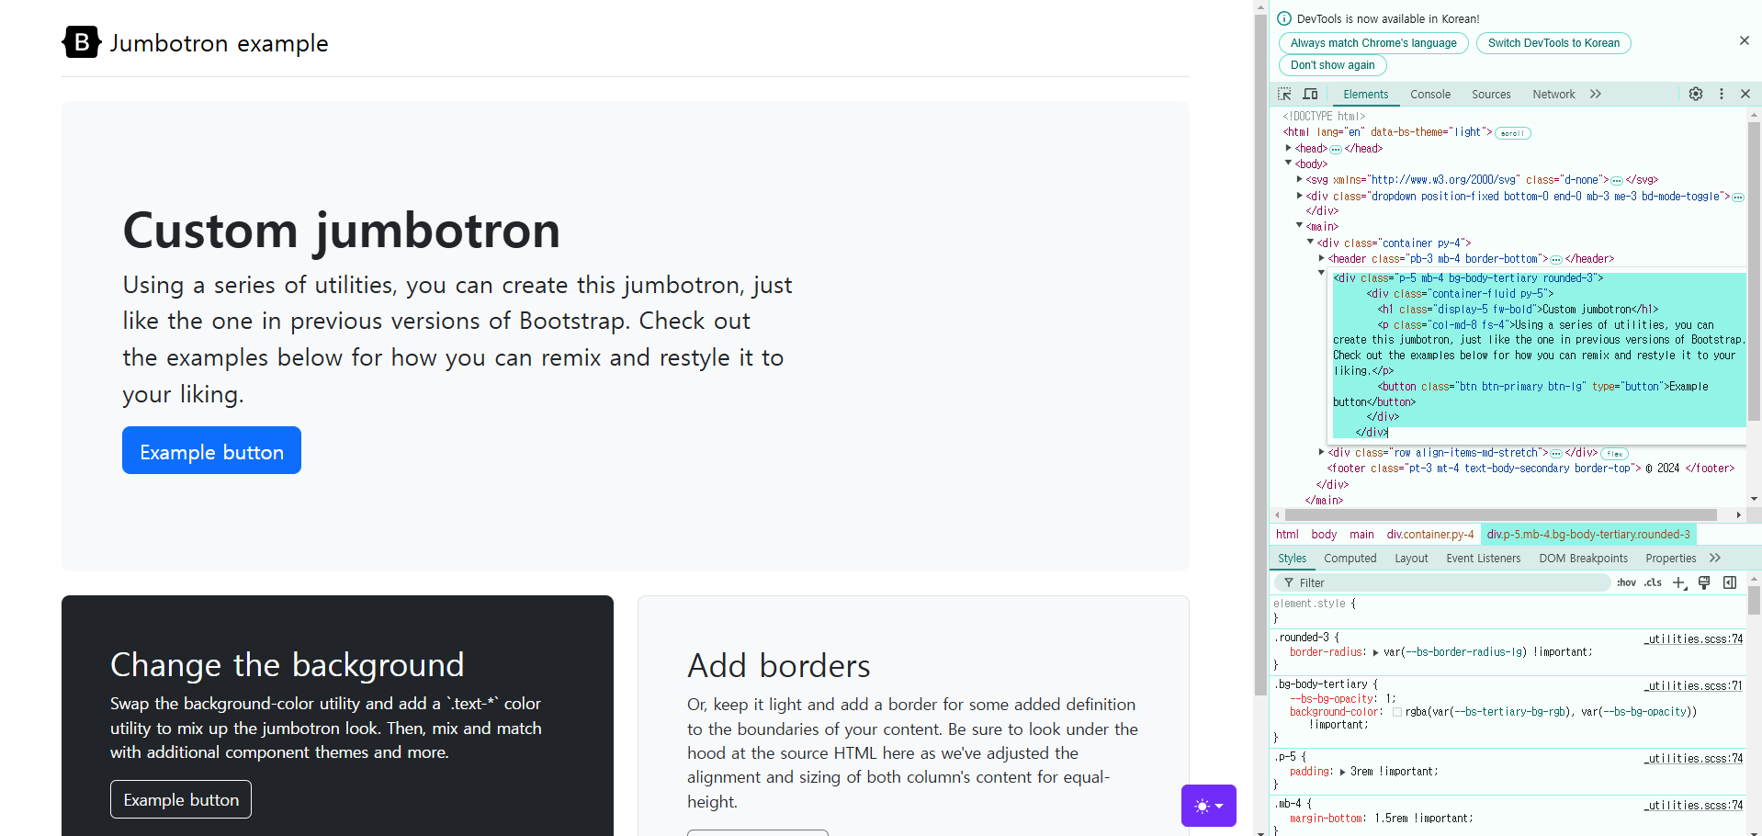Click the info icon in the DevTools notification

pos(1284,18)
